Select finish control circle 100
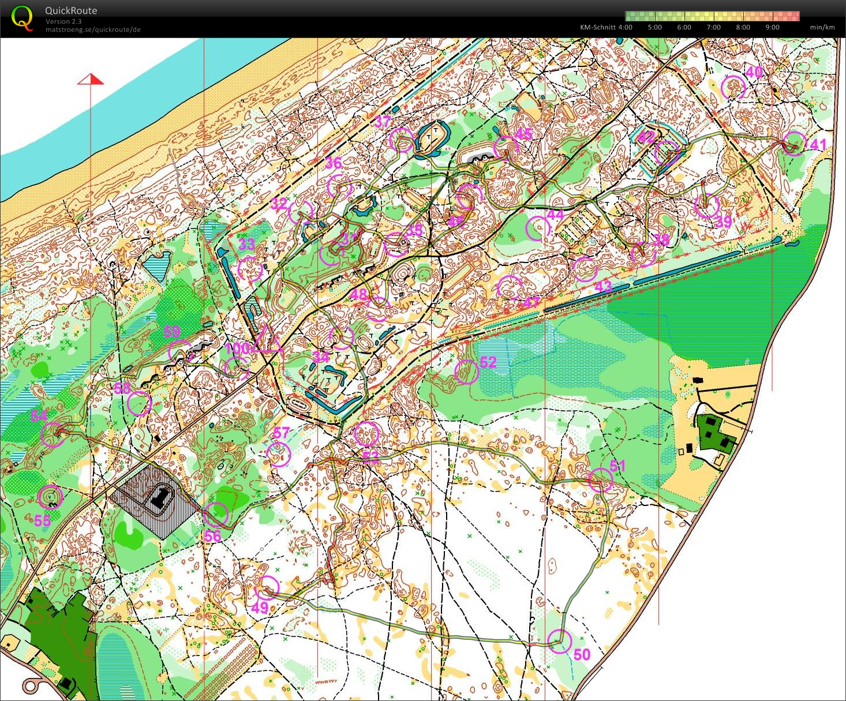The height and width of the screenshot is (701, 846). (237, 368)
